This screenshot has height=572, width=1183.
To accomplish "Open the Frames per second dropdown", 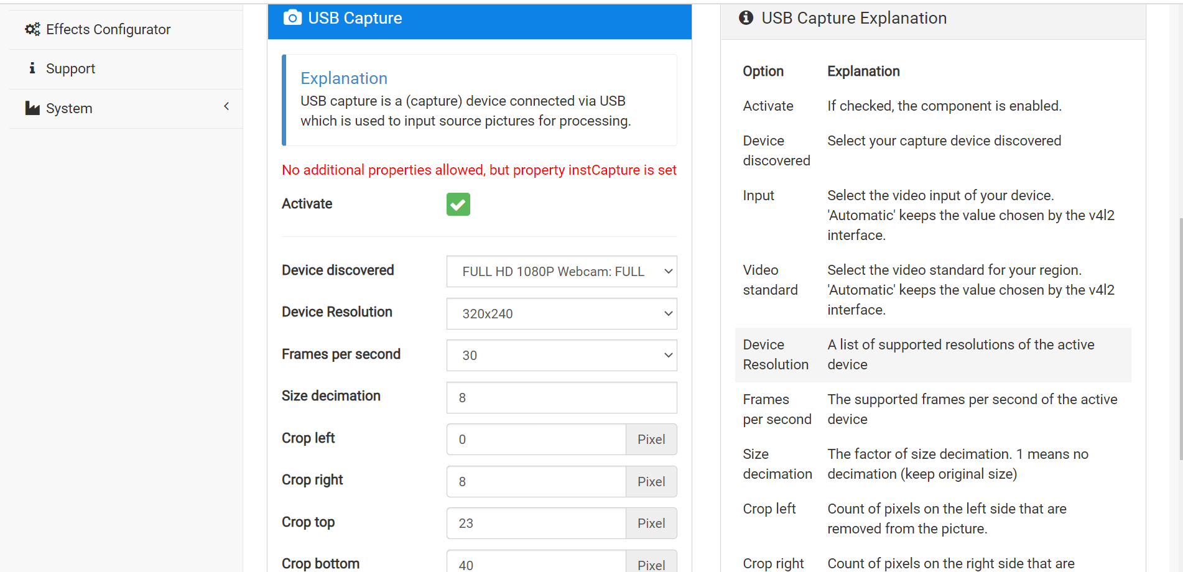I will [561, 355].
